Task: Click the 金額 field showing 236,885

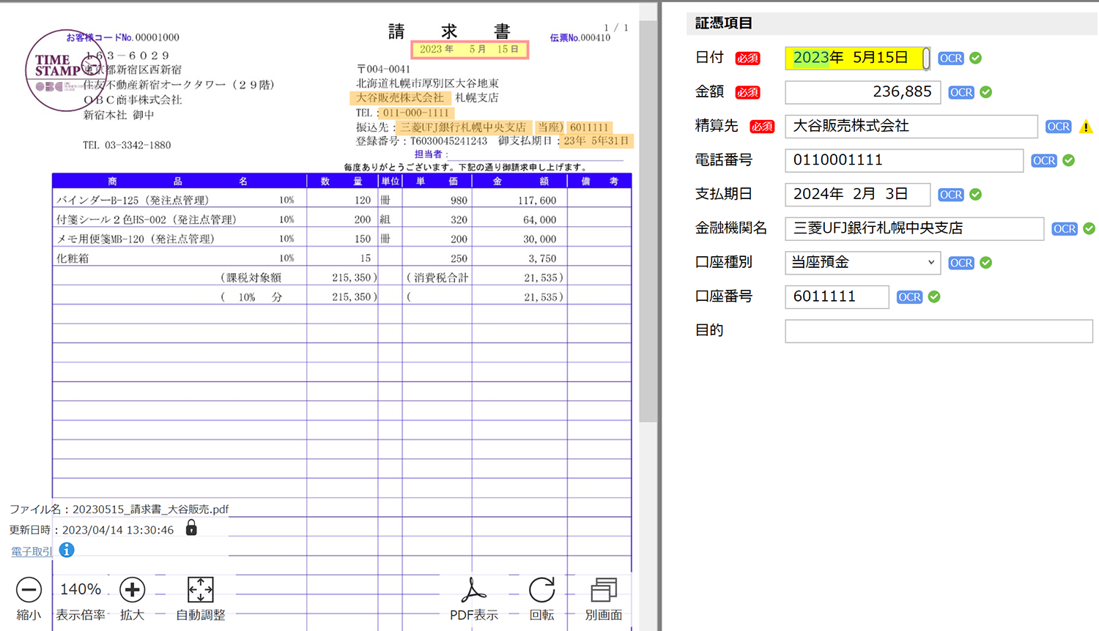Action: coord(862,92)
